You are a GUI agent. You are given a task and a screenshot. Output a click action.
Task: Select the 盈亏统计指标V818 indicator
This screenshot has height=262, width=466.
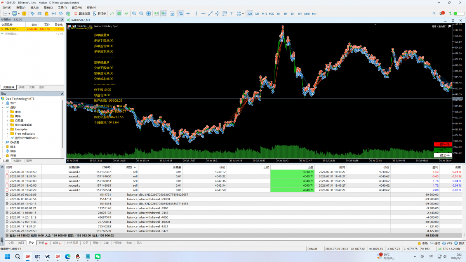pos(26,138)
